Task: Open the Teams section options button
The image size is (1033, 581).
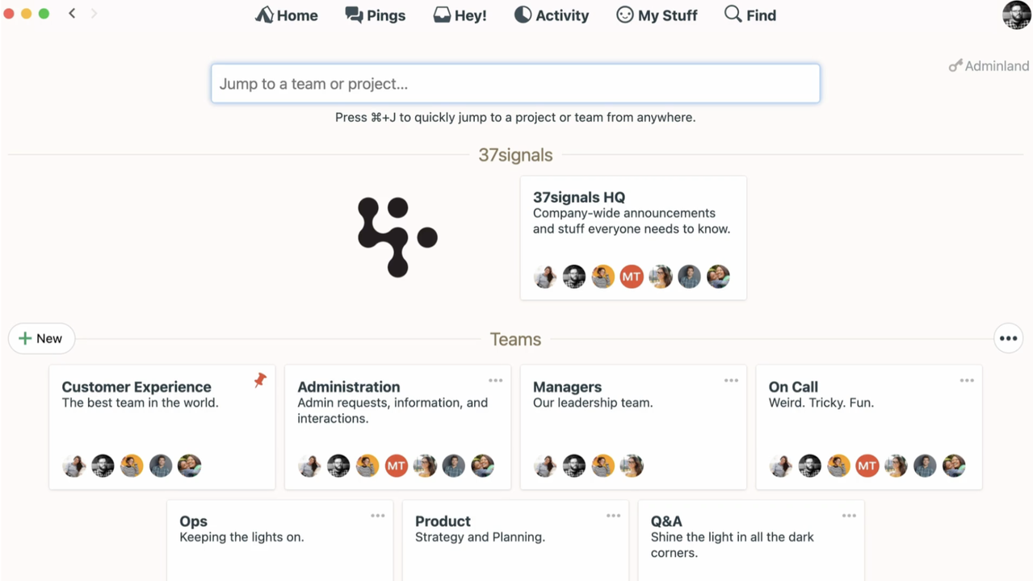Action: (1008, 339)
